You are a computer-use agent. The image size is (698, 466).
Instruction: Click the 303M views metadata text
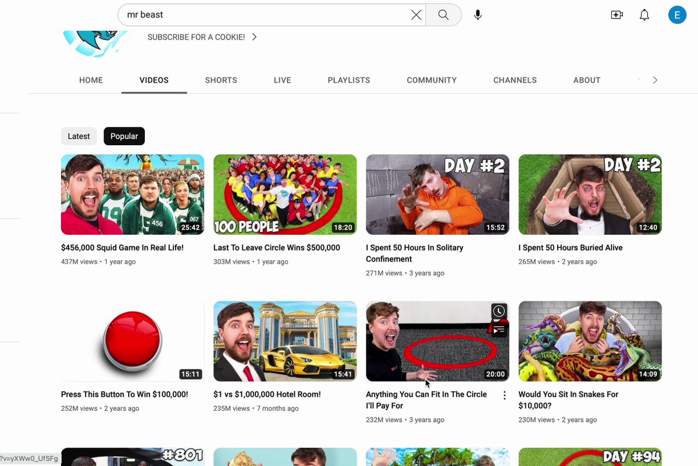(251, 261)
